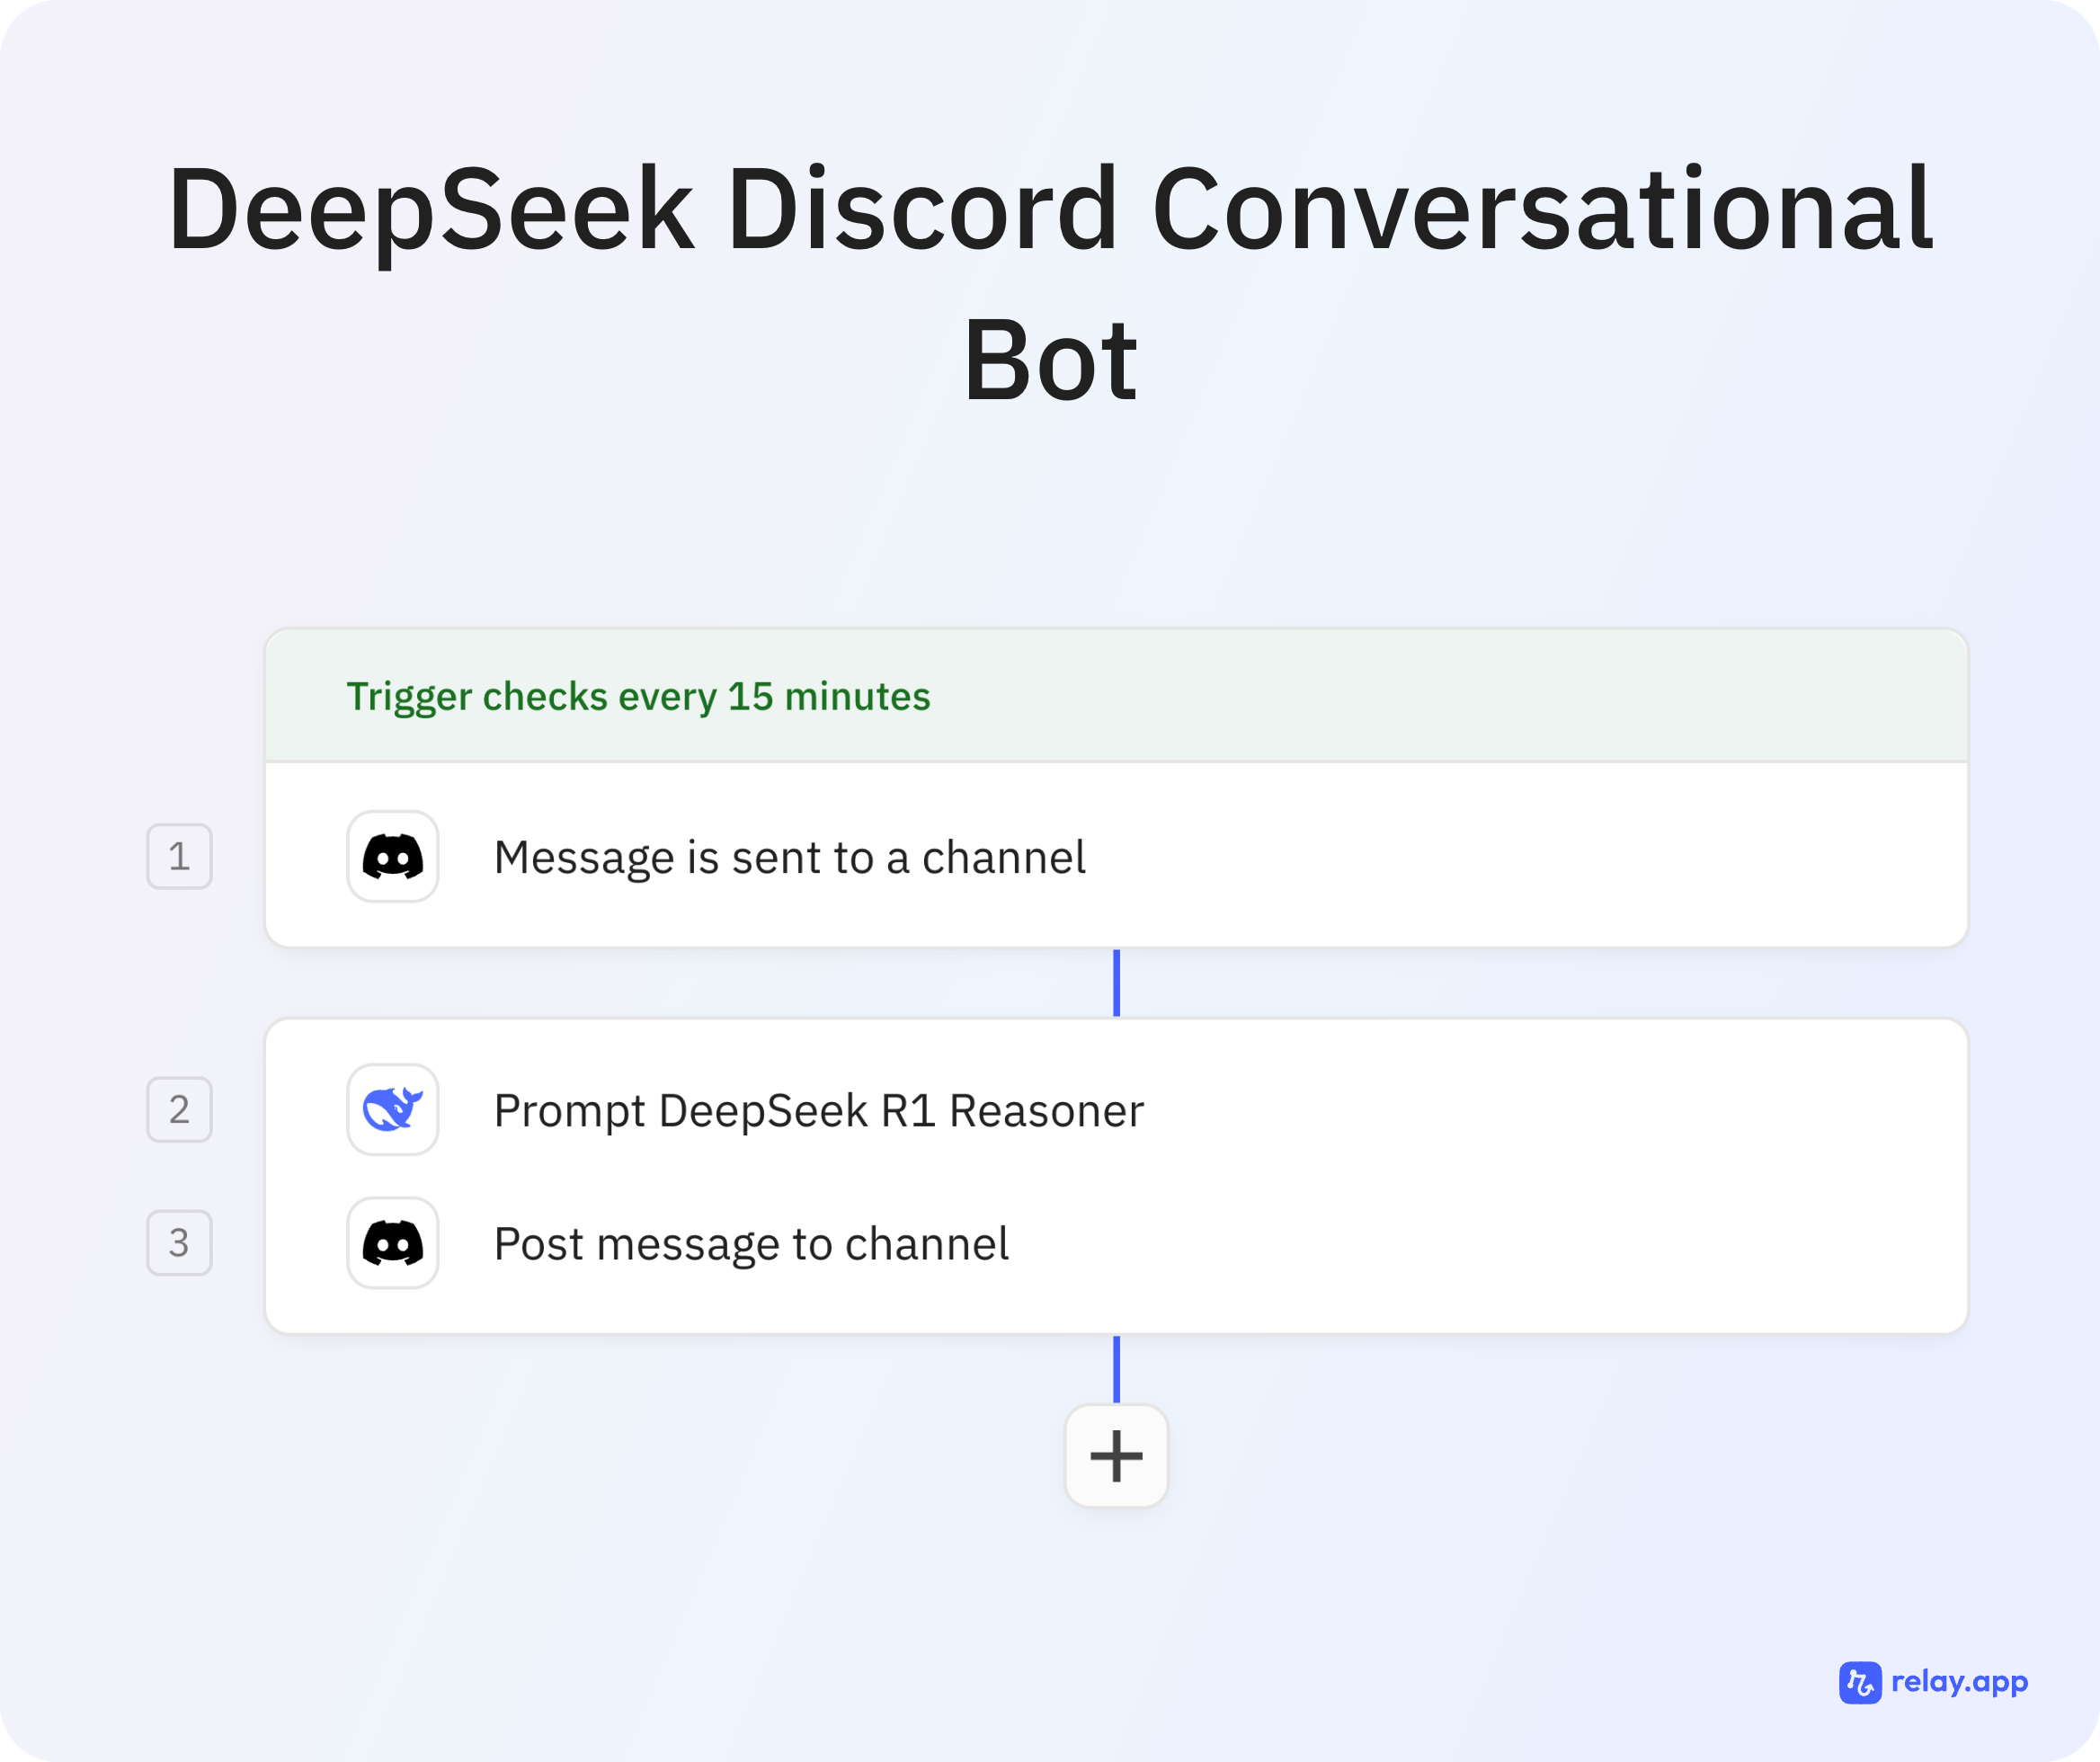Screen dimensions: 2100x1762
Task: Click the relay.app text link
Action: [x=1959, y=1682]
